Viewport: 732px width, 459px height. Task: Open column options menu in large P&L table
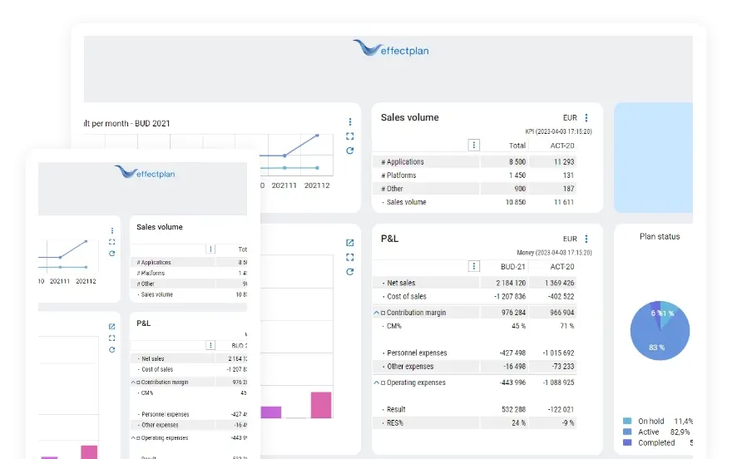point(474,266)
